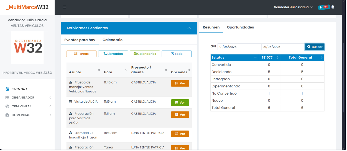Open the Resumen tab

click(x=211, y=27)
